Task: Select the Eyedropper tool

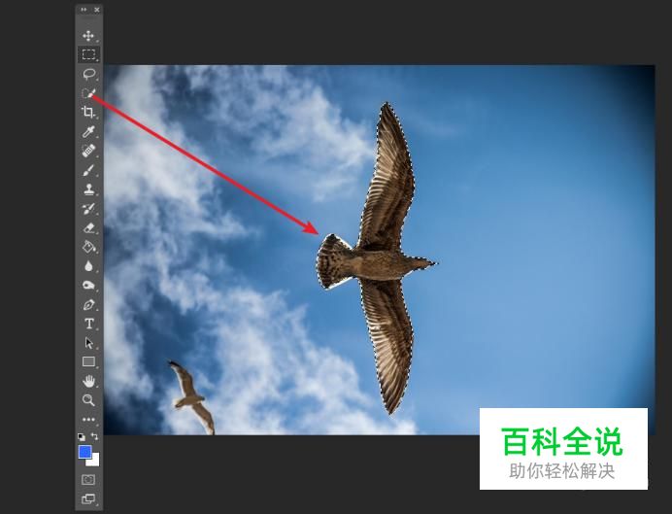Action: (88, 131)
